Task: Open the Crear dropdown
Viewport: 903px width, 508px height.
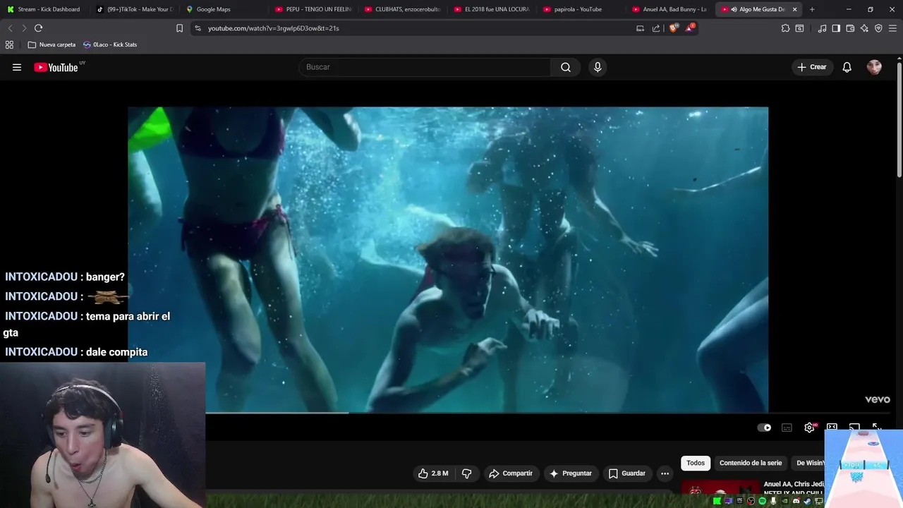Action: coord(811,67)
